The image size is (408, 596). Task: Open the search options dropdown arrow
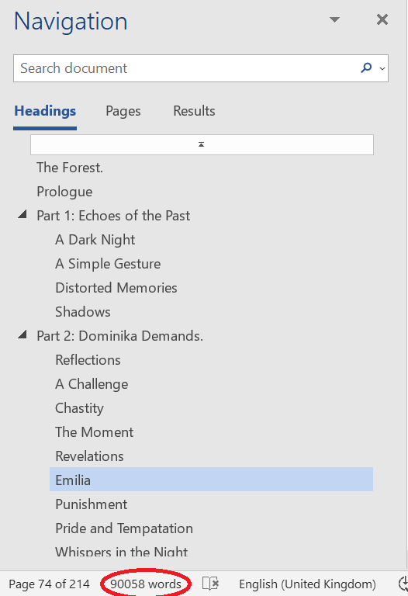click(x=382, y=68)
